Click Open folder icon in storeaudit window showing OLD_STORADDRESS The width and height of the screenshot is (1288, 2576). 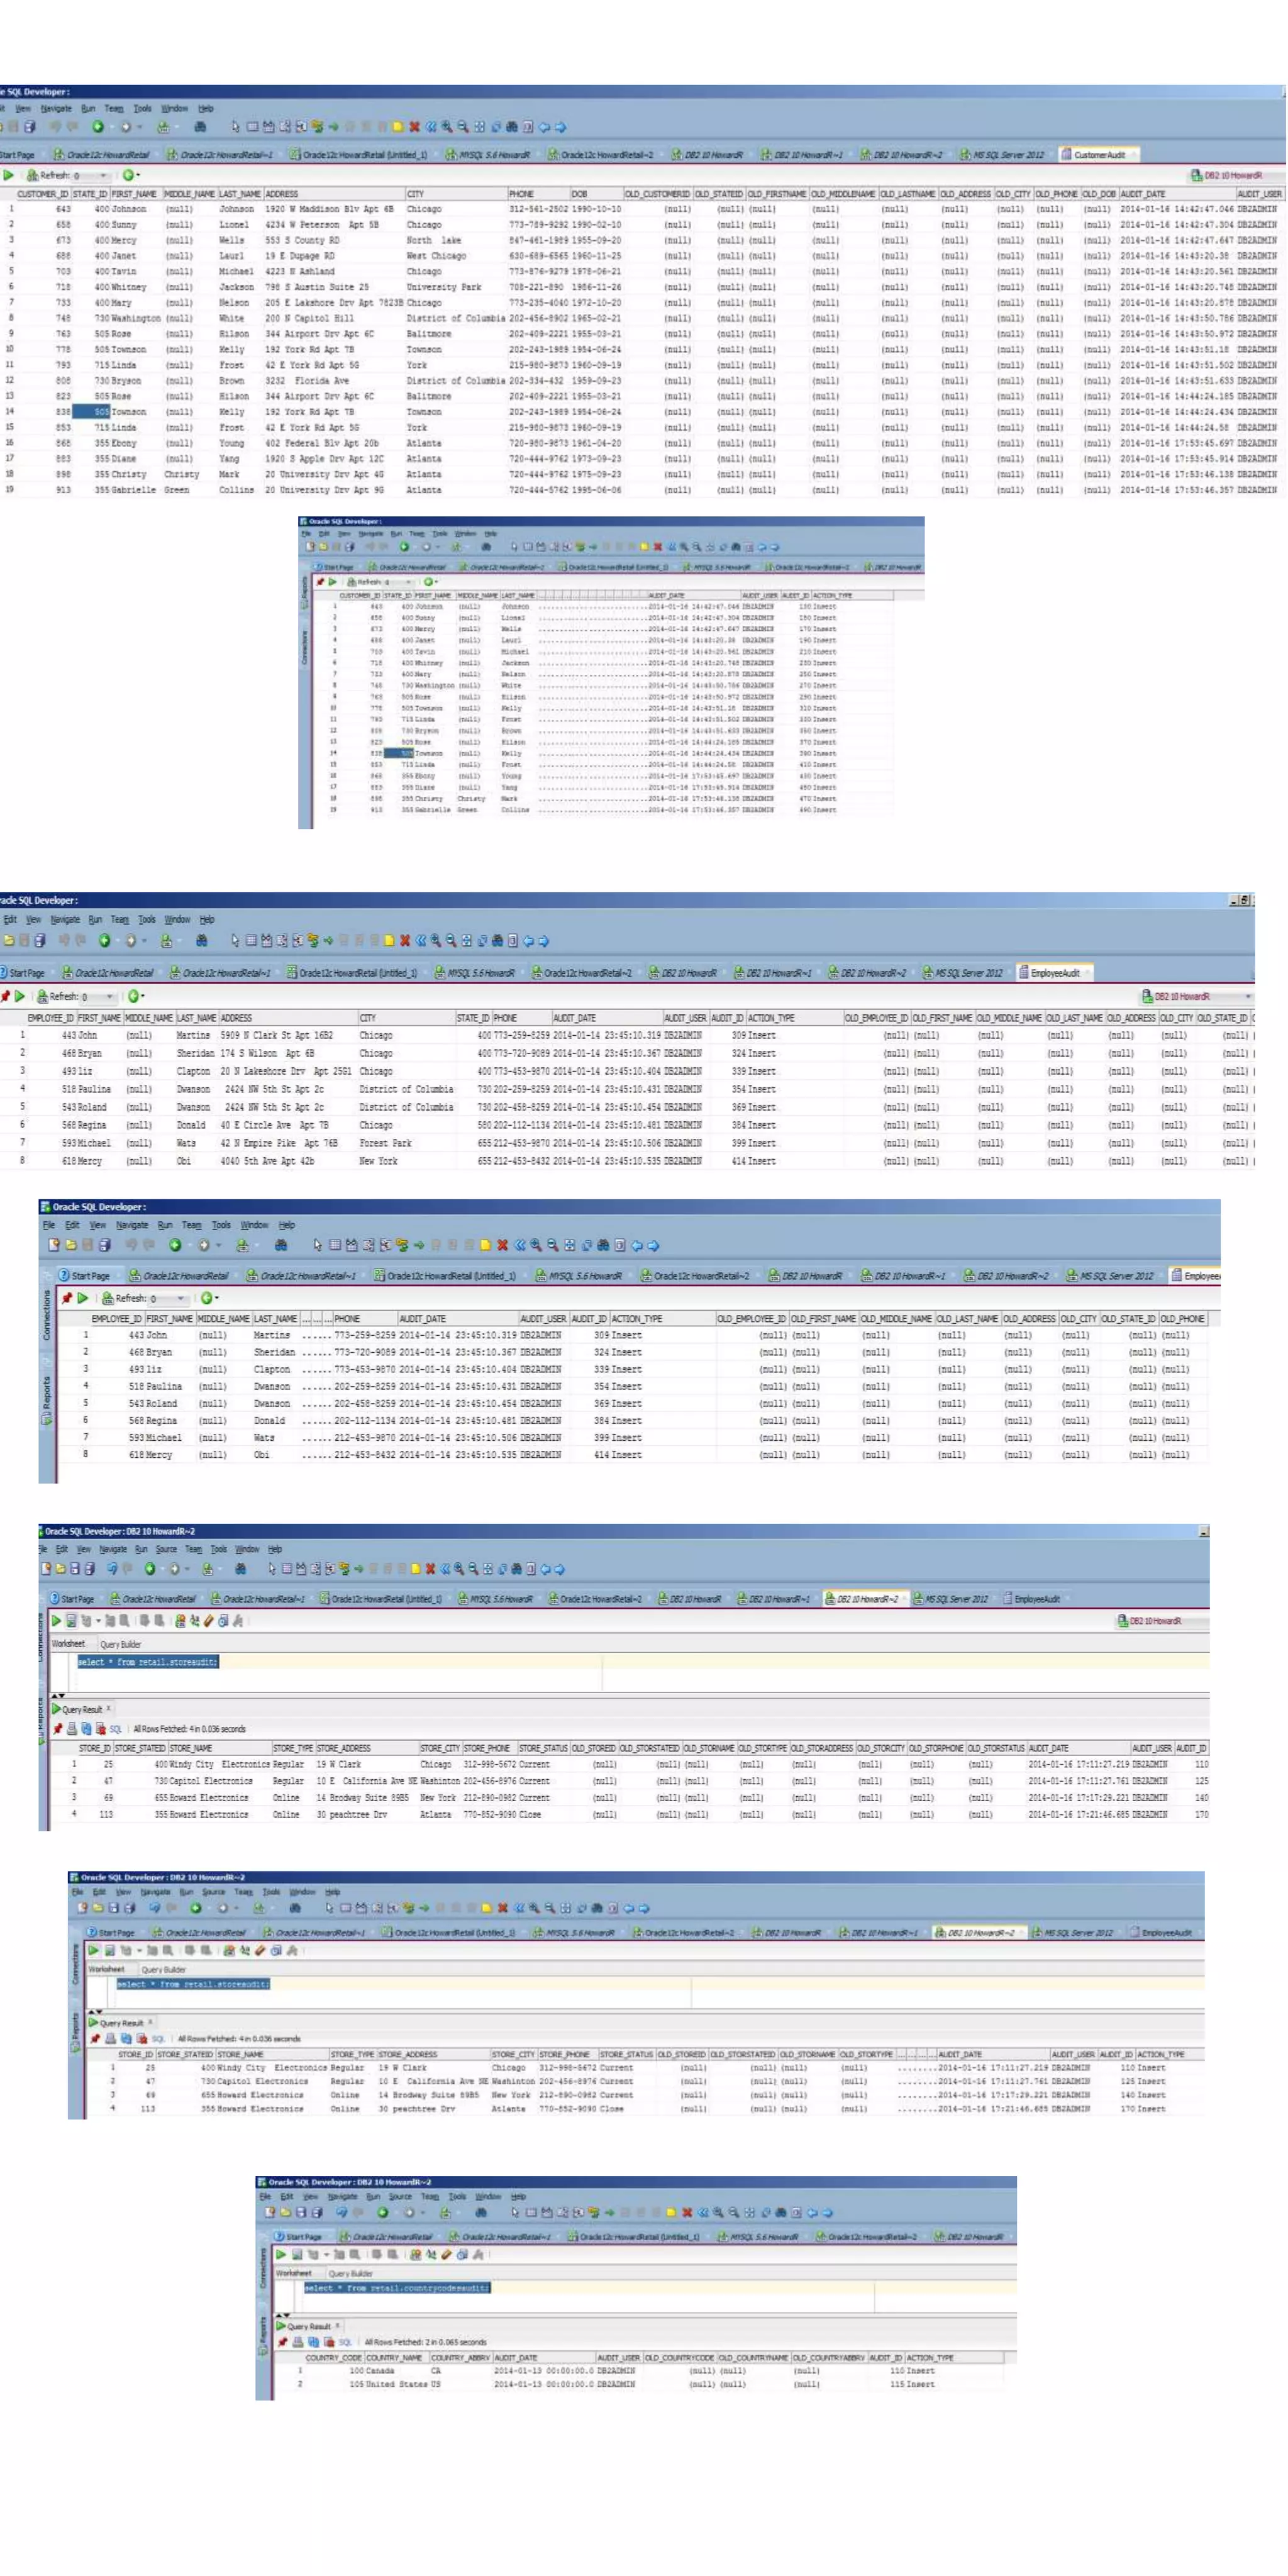[x=61, y=1569]
